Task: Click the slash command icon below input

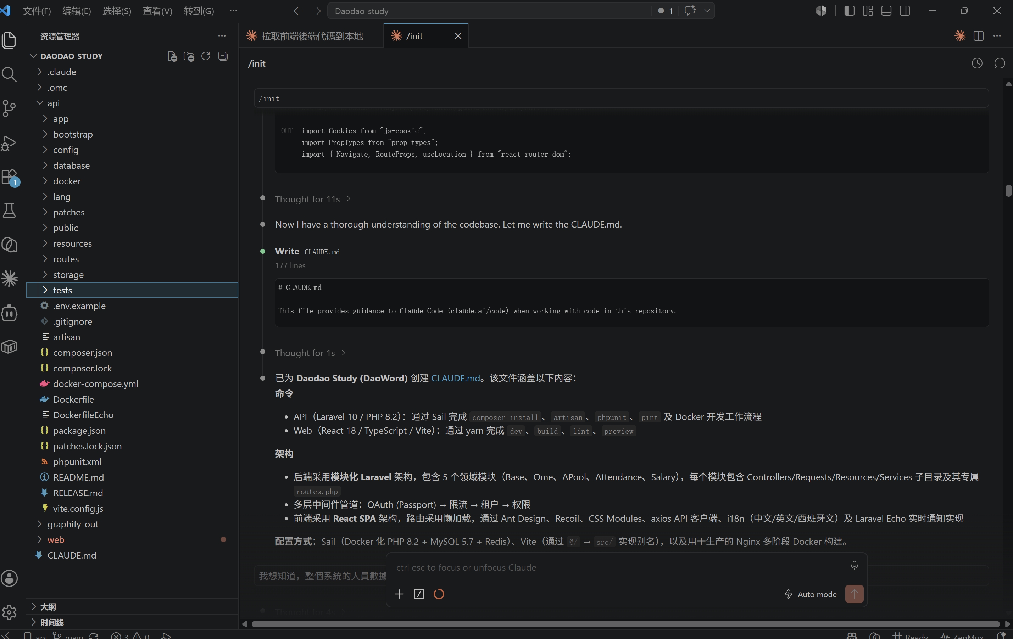Action: click(x=419, y=594)
